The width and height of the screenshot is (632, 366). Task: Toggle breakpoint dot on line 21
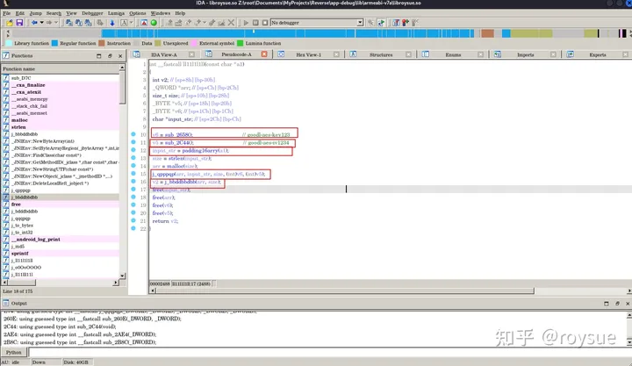[133, 220]
